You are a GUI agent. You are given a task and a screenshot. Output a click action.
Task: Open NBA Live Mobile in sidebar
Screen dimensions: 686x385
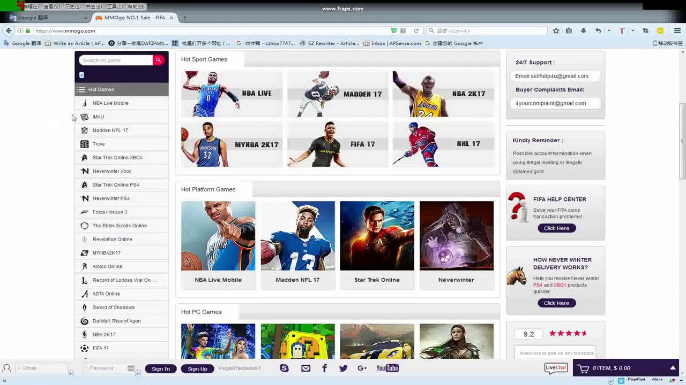pos(122,103)
